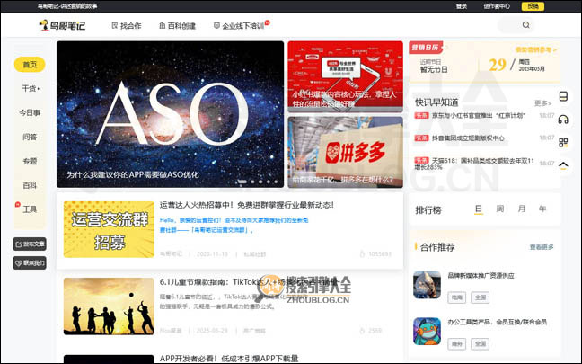Open 创作者中心 link
582x364 pixels.
coord(497,6)
